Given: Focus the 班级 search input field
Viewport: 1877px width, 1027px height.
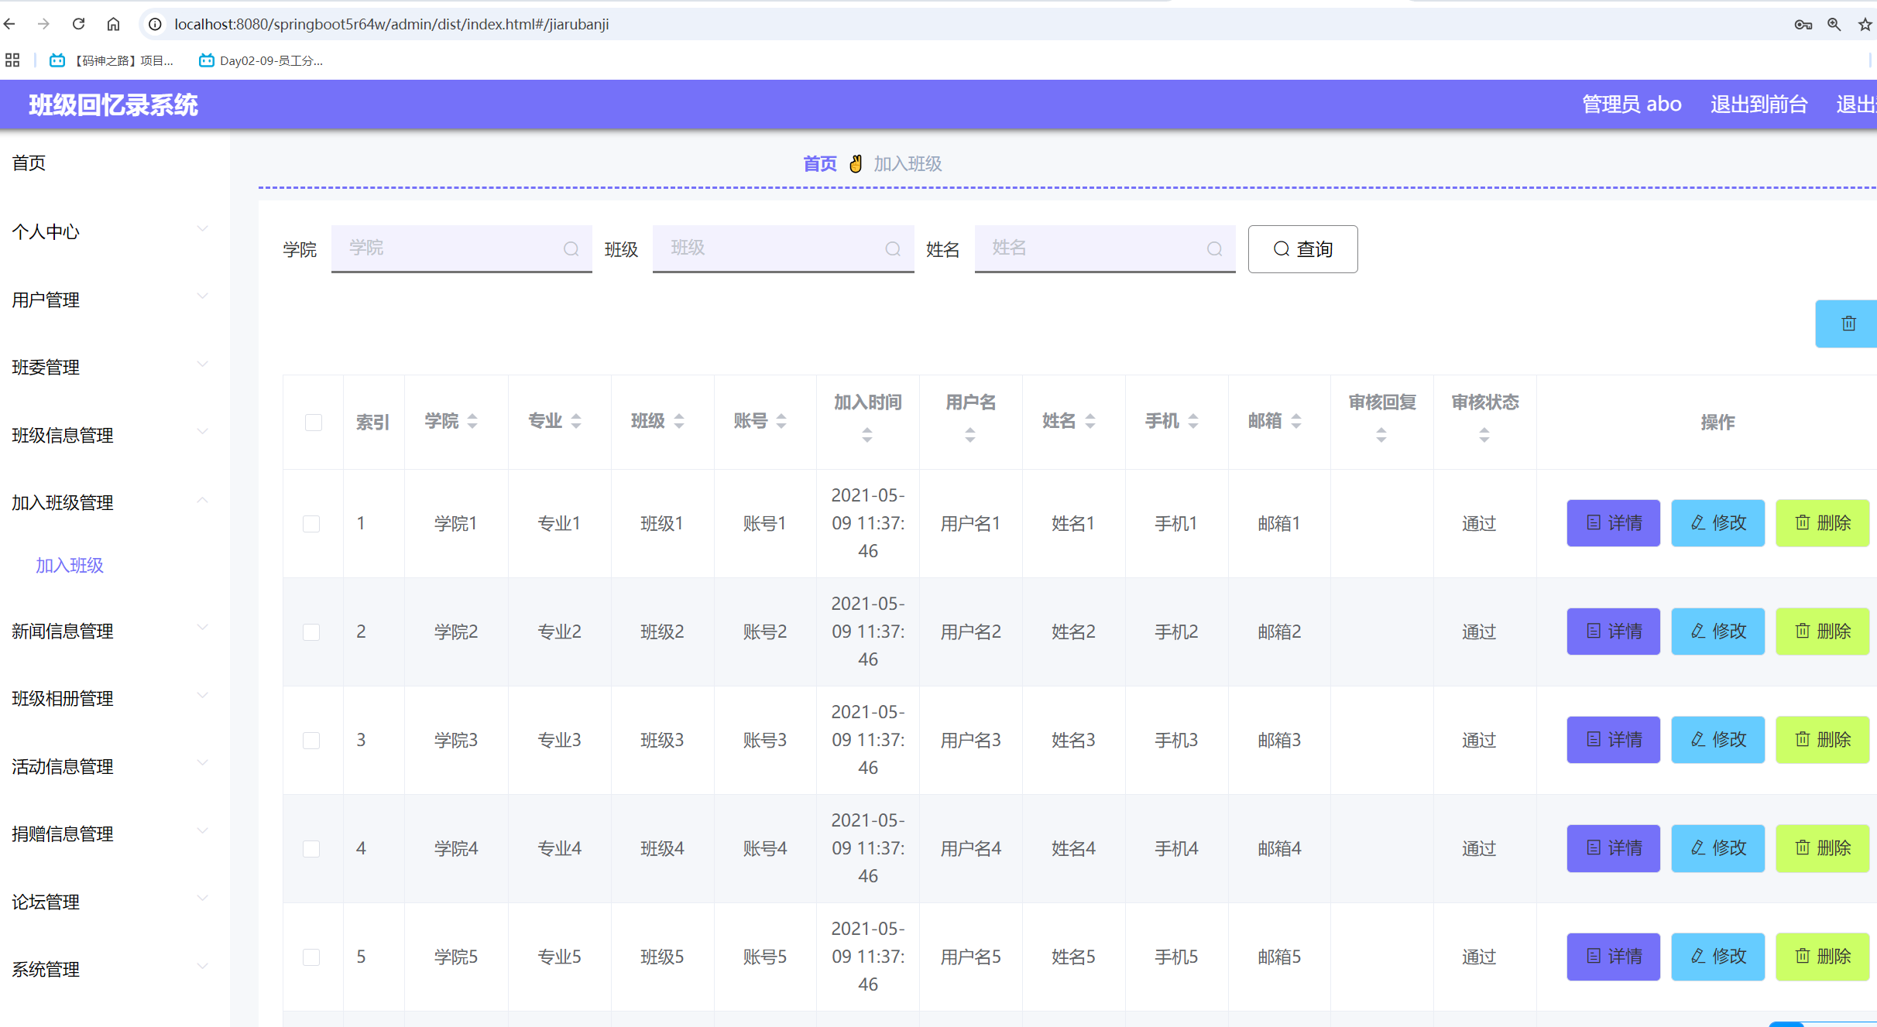Looking at the screenshot, I should [x=784, y=248].
